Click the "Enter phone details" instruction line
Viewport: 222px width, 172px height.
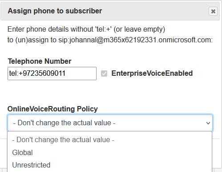pos(86,29)
